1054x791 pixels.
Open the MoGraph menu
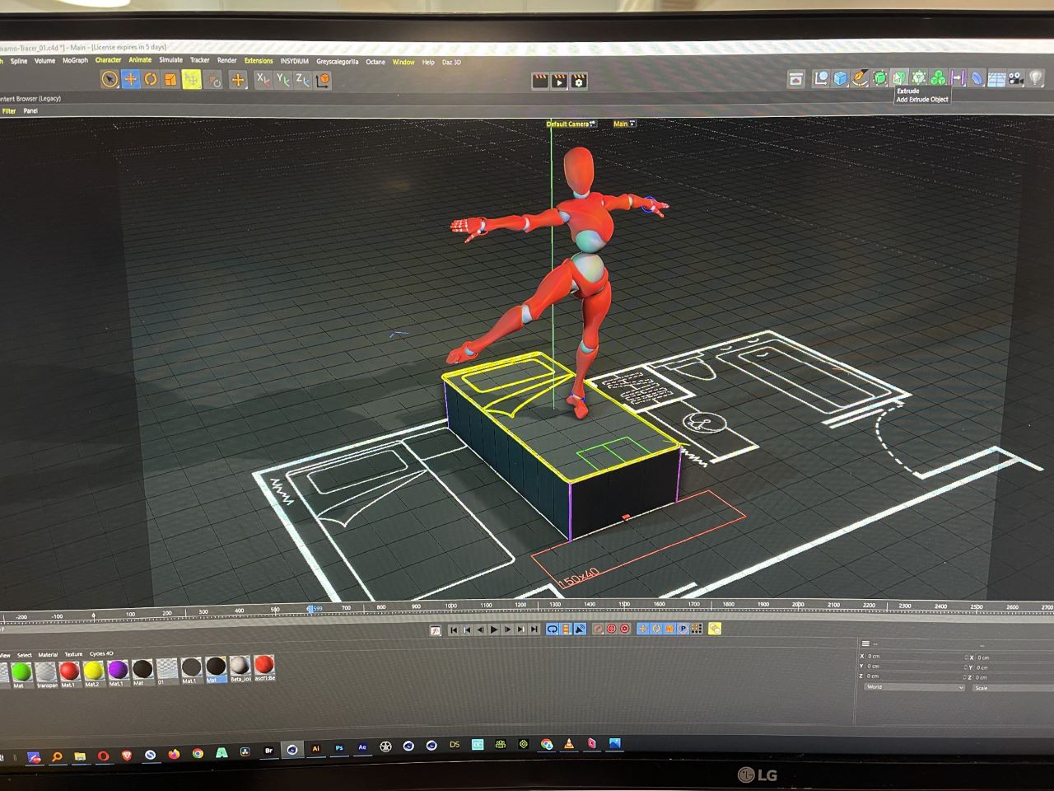pos(75,60)
